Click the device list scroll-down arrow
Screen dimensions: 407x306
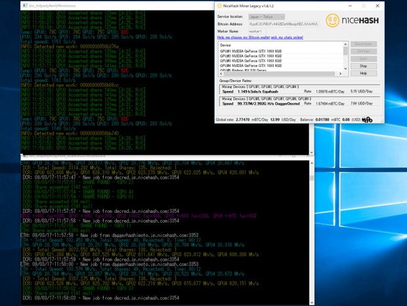(x=345, y=68)
